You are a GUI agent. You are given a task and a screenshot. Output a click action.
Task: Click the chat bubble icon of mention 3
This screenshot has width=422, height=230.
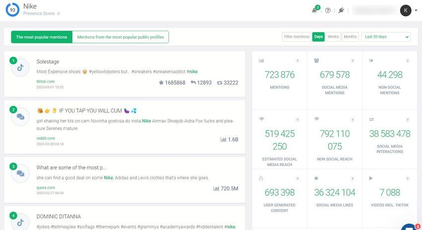point(20,173)
